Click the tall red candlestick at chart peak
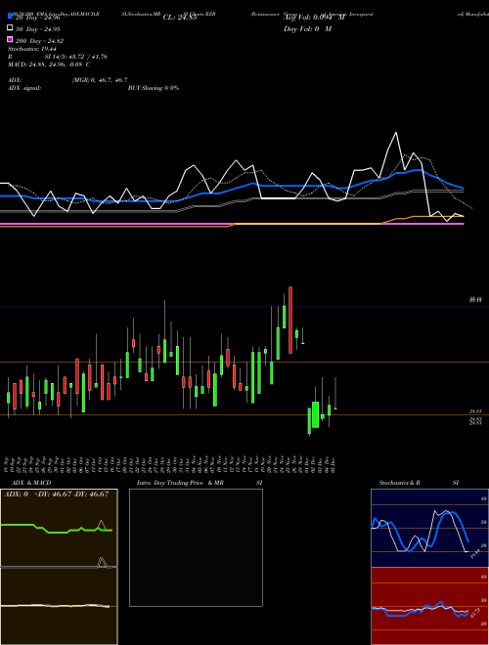 coord(290,320)
